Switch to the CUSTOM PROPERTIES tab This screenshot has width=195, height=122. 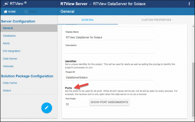[156, 20]
